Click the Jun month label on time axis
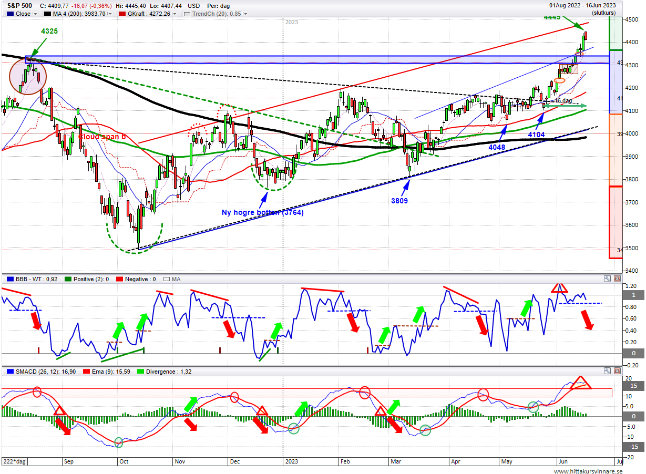This screenshot has height=474, width=646. 563,461
